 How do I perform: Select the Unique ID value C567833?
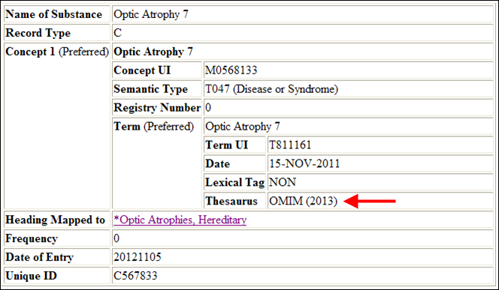pyautogui.click(x=135, y=276)
